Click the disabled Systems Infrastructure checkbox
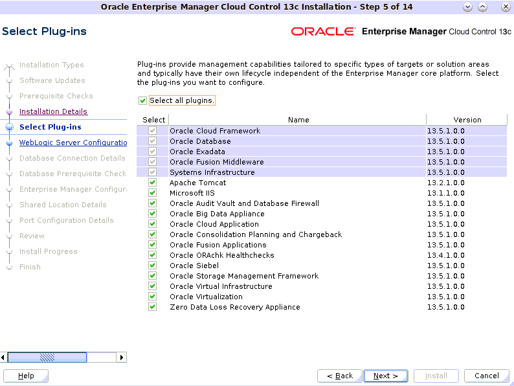This screenshot has height=386, width=514. pos(152,172)
